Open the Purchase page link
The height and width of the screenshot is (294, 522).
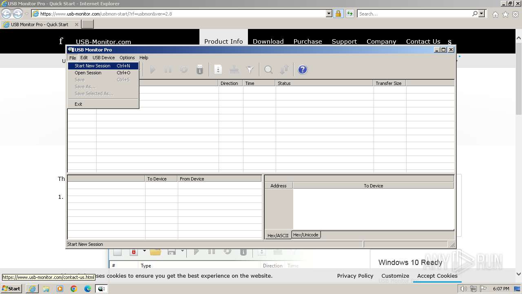(x=307, y=41)
